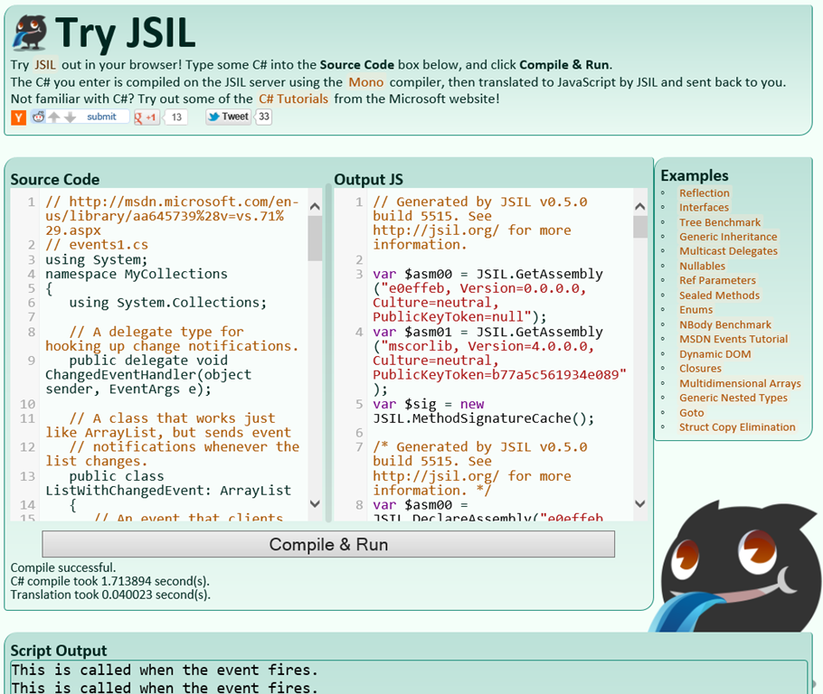Click the Output JS scrollbar up arrow

tap(639, 206)
